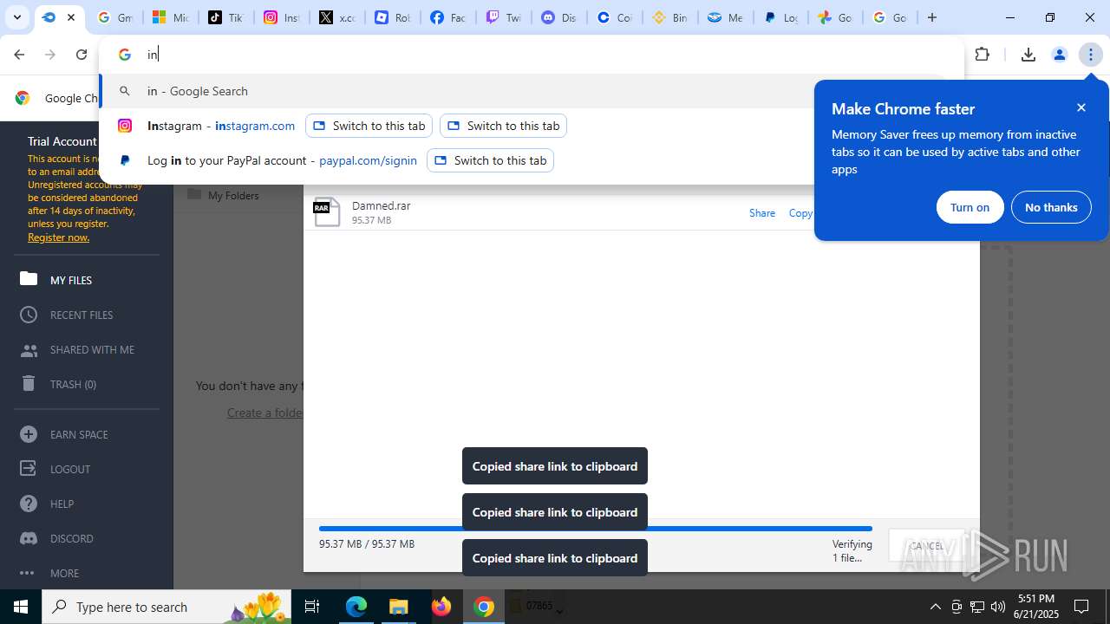Click the Damned.rar file name
Screen dimensions: 1110x624
(x=381, y=205)
